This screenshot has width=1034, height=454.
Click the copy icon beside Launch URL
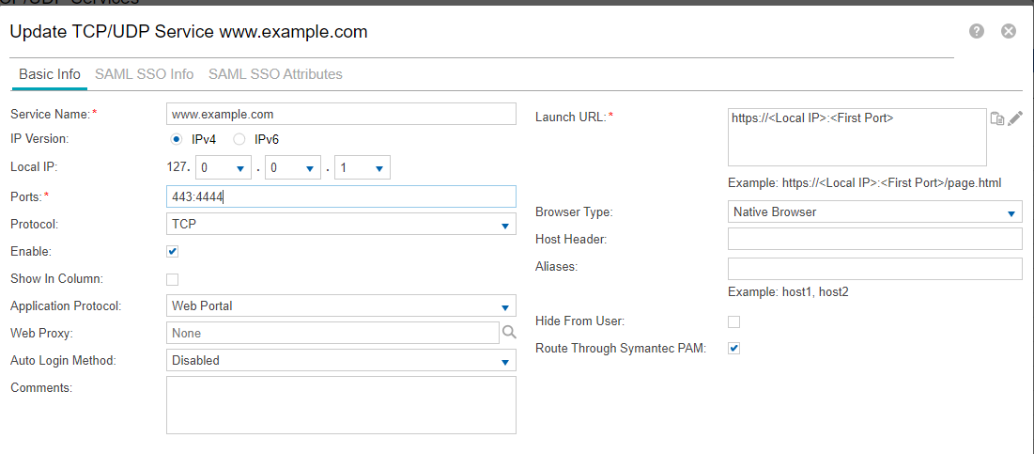pyautogui.click(x=997, y=118)
